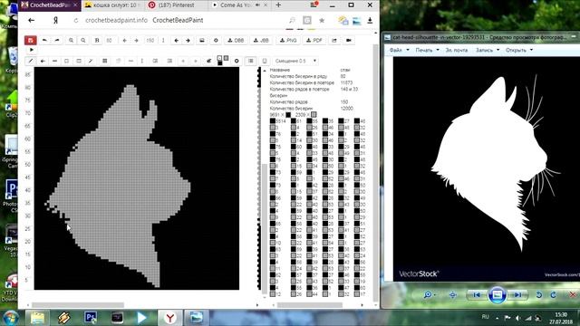Viewport: 580px width, 326px height.
Task: Open a new browser tab with plus
Action: (x=278, y=5)
